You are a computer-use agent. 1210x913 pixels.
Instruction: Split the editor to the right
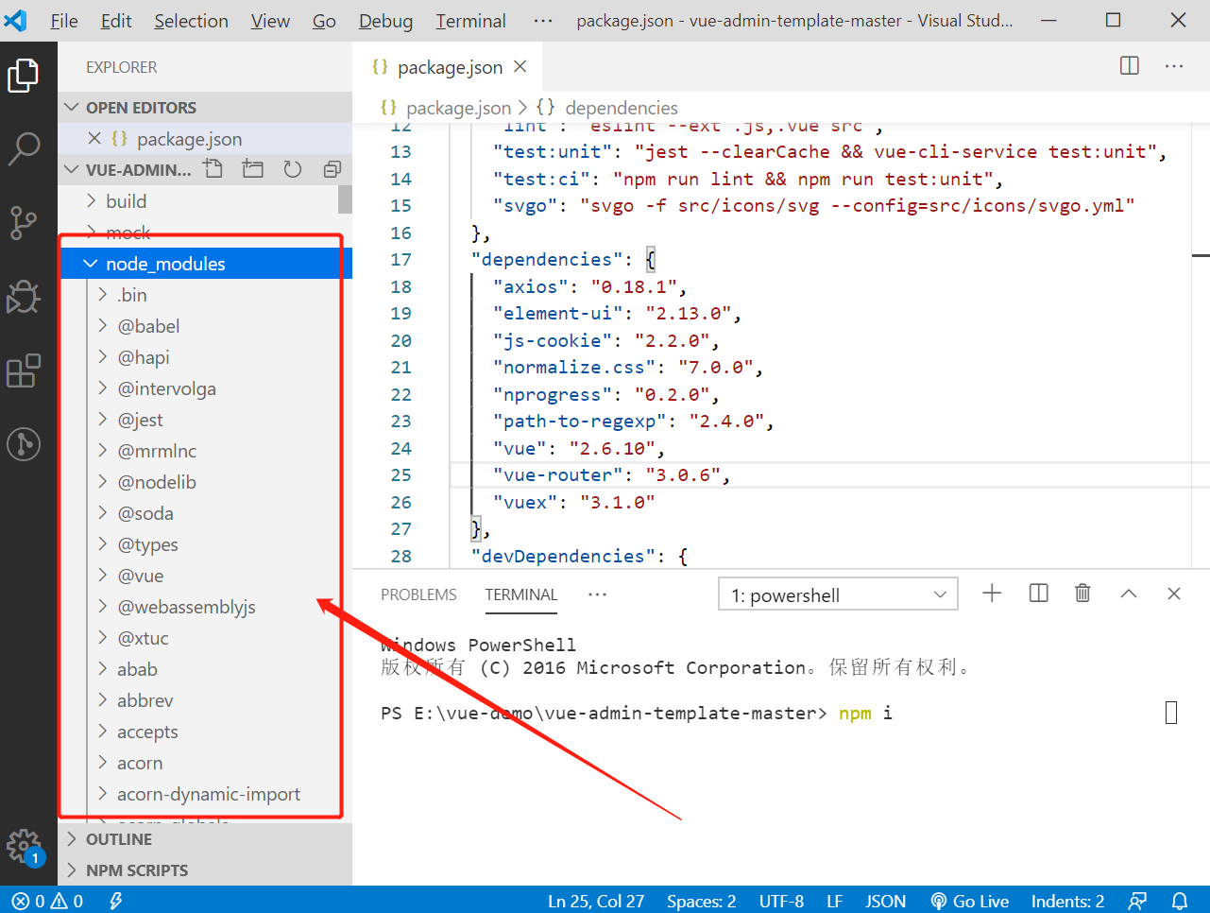[1129, 66]
